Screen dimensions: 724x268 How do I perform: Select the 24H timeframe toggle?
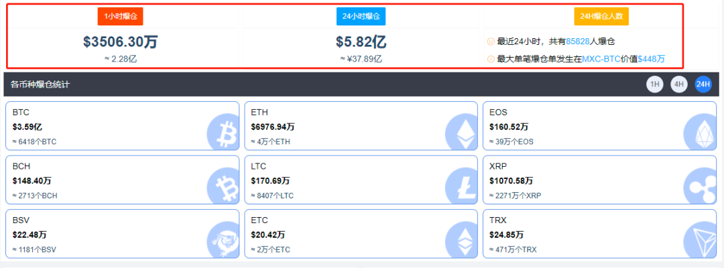pos(703,84)
